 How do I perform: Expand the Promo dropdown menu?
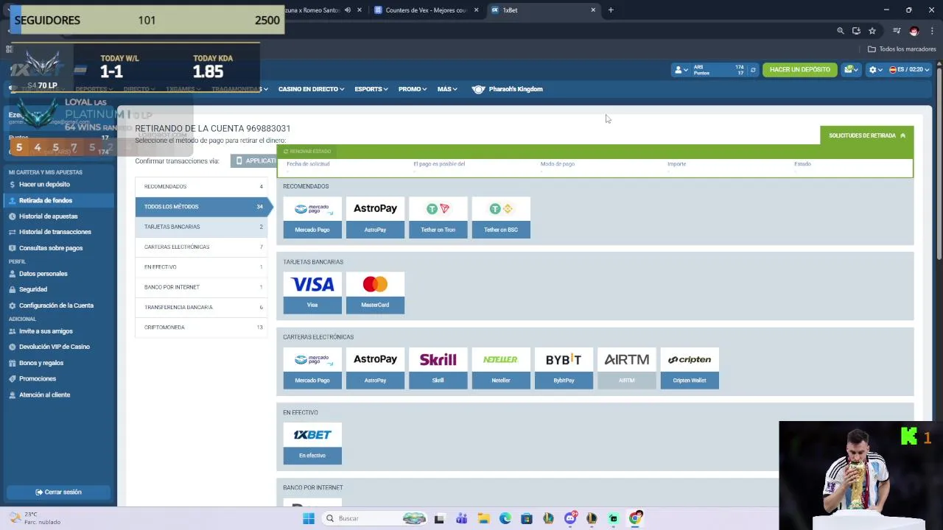(412, 89)
